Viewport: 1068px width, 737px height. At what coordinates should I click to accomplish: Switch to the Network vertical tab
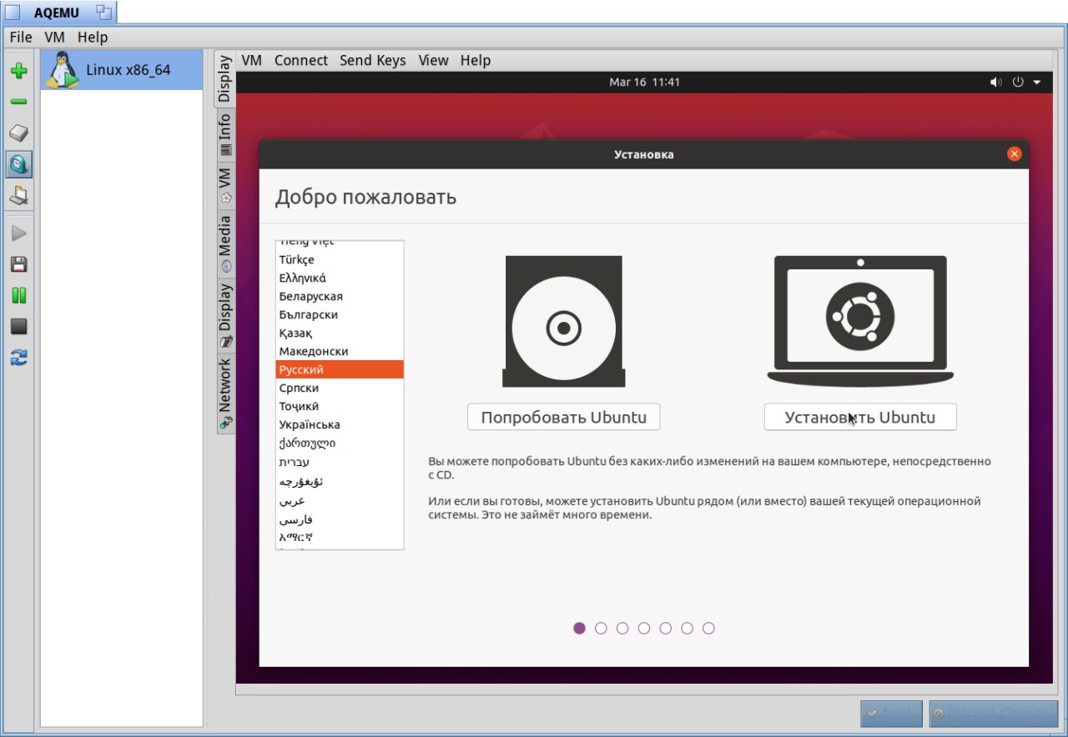coord(225,393)
